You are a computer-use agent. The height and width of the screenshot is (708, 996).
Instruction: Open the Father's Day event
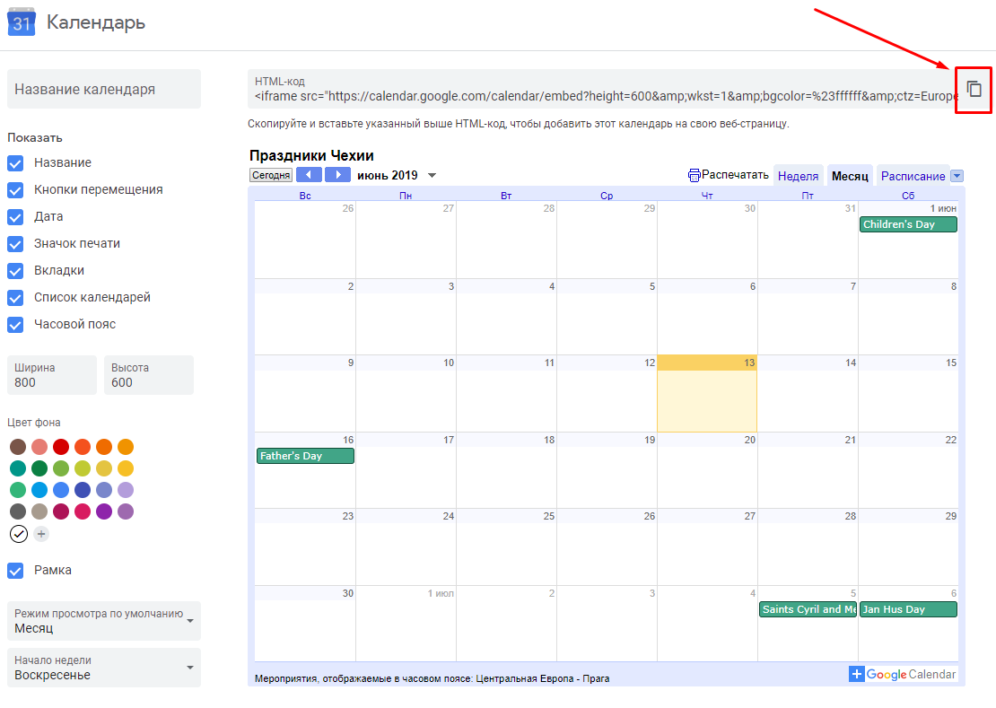pyautogui.click(x=305, y=456)
